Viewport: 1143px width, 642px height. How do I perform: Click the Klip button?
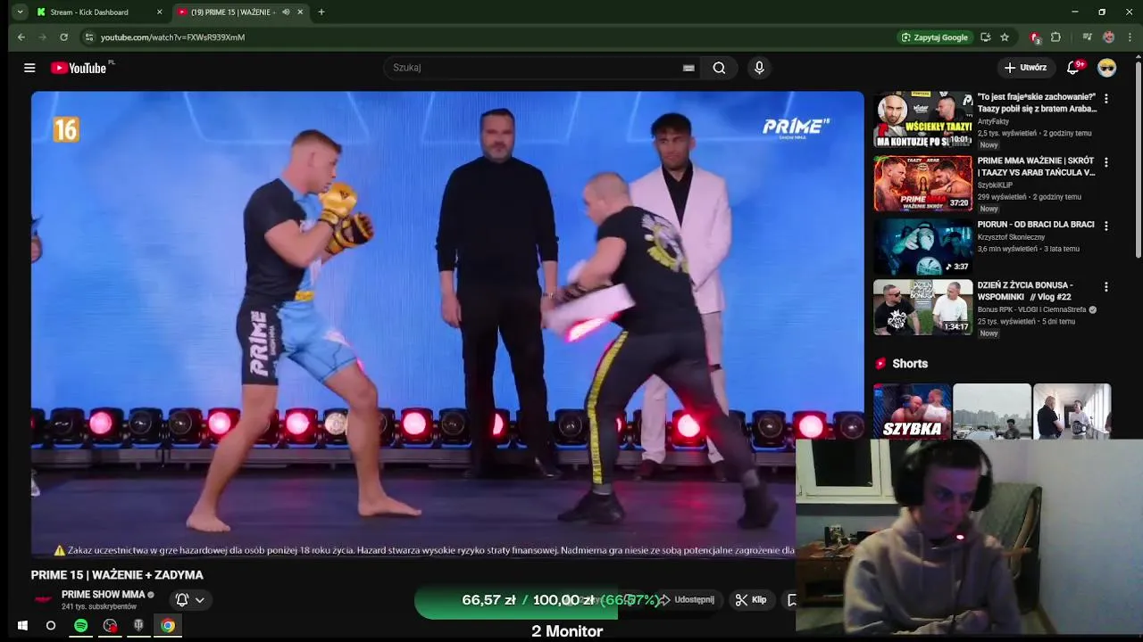point(751,600)
